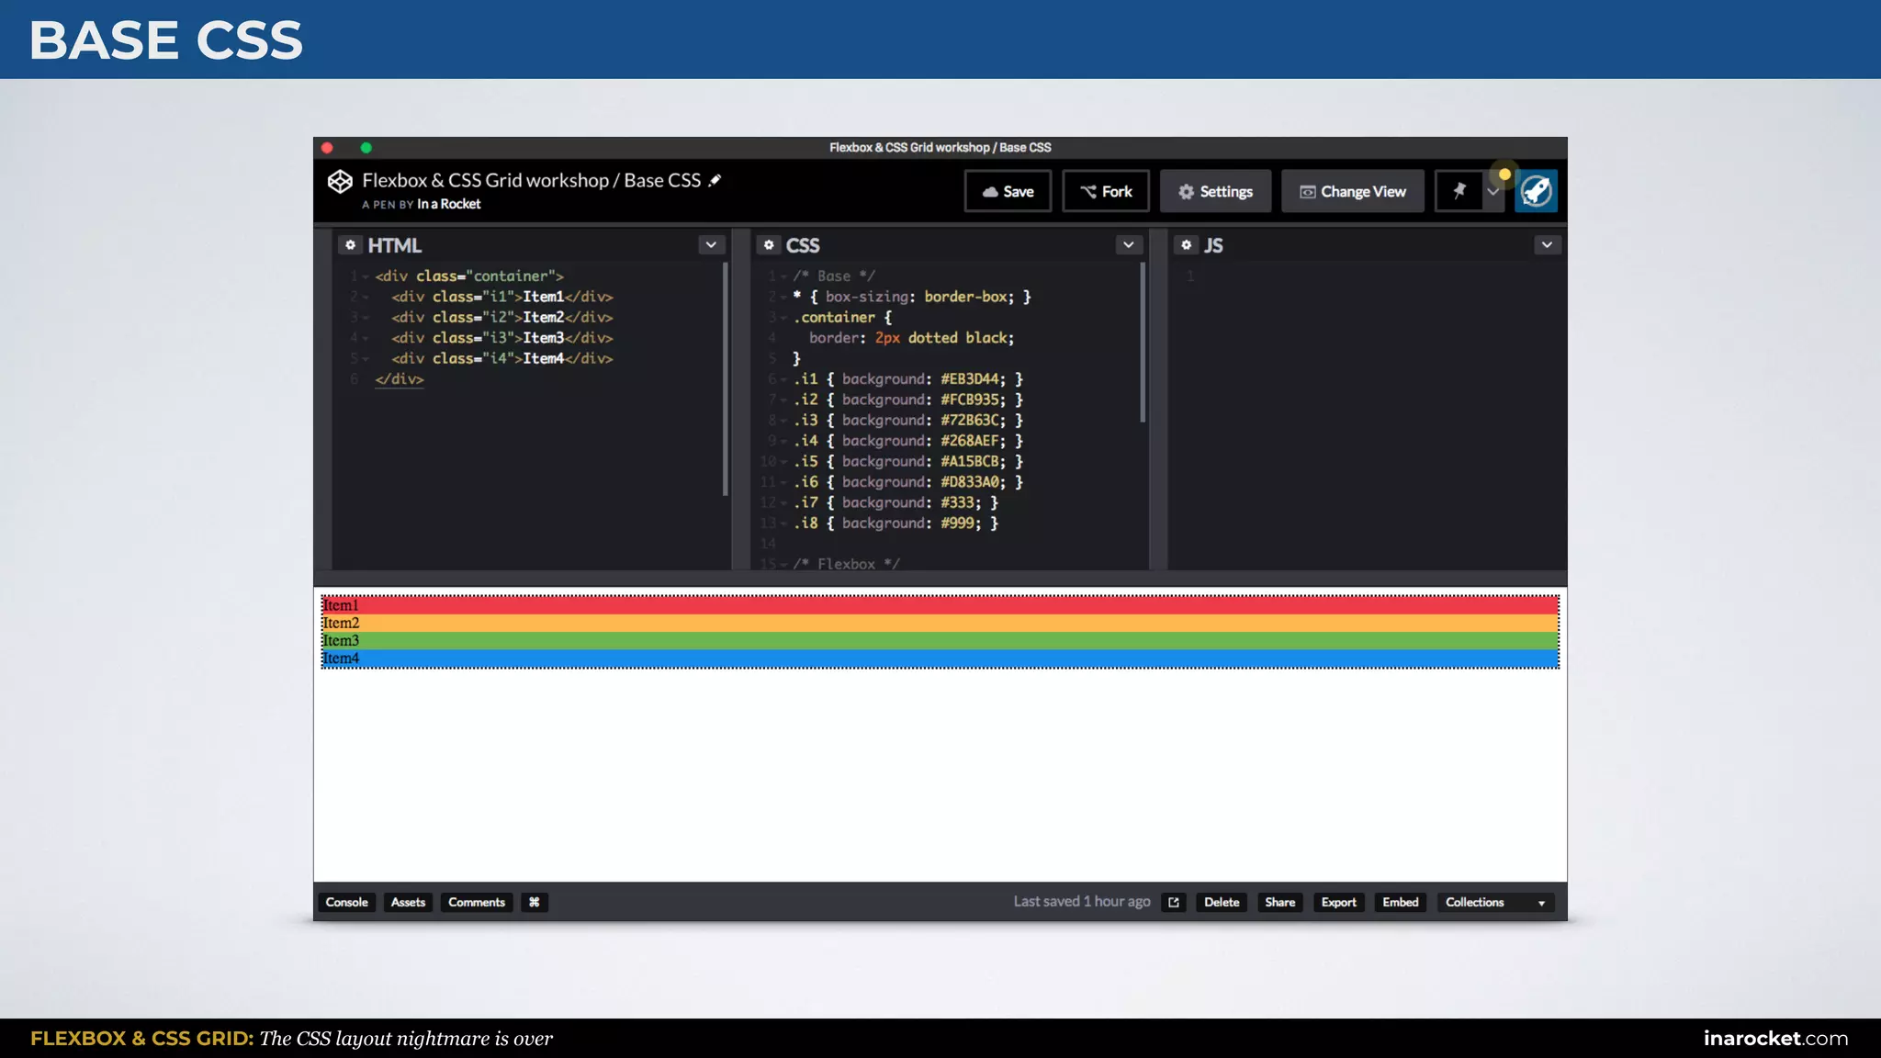Click the Save button
1881x1058 pixels.
pos(1008,191)
